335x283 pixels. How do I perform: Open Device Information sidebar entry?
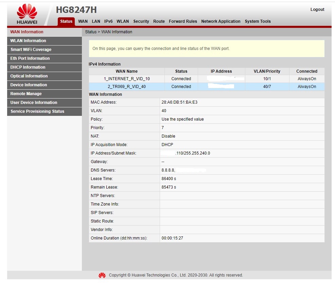click(45, 85)
